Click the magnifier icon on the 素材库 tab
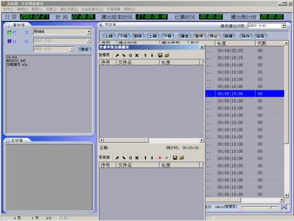 click(8, 25)
